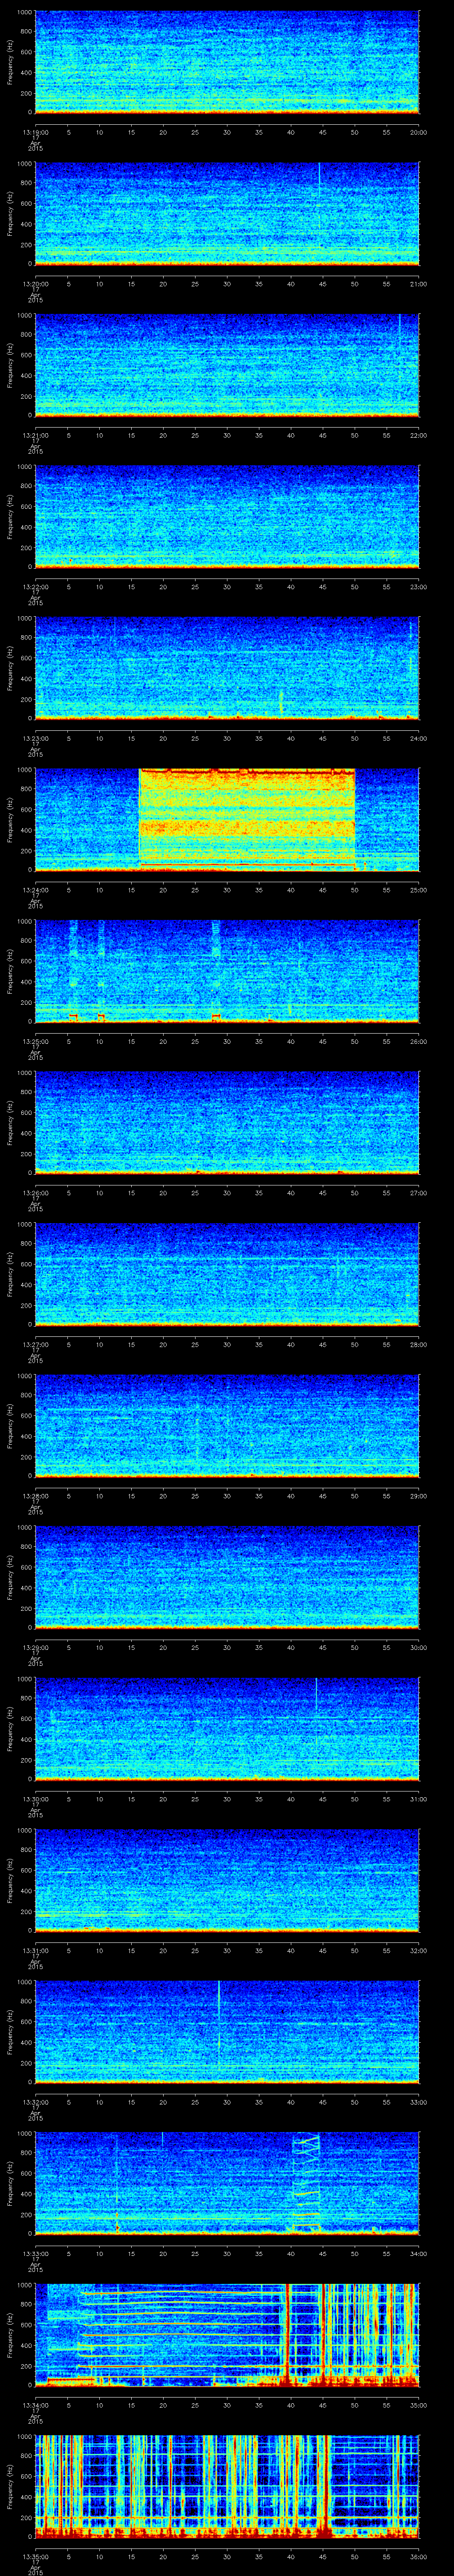Click the 33:00 end time label
The image size is (454, 2576).
pyautogui.click(x=418, y=2102)
